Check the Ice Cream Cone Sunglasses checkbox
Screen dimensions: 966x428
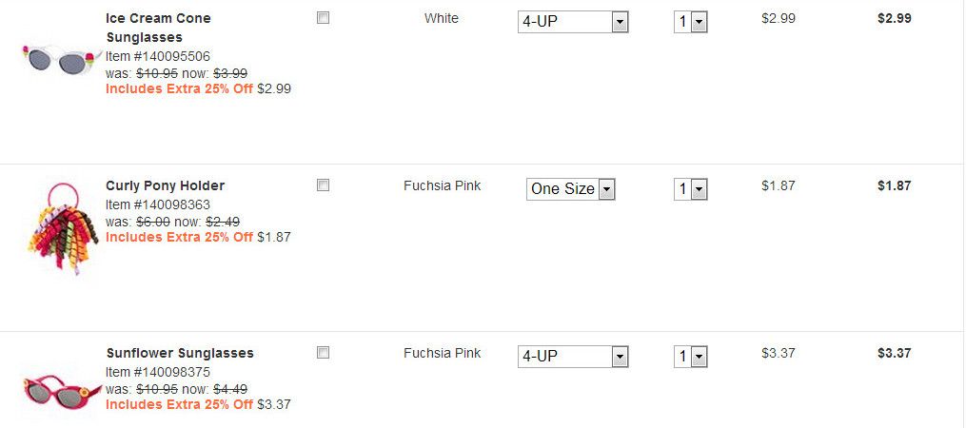point(323,18)
